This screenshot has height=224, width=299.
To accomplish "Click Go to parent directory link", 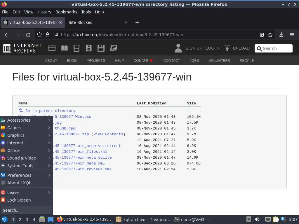I will coord(50,111).
